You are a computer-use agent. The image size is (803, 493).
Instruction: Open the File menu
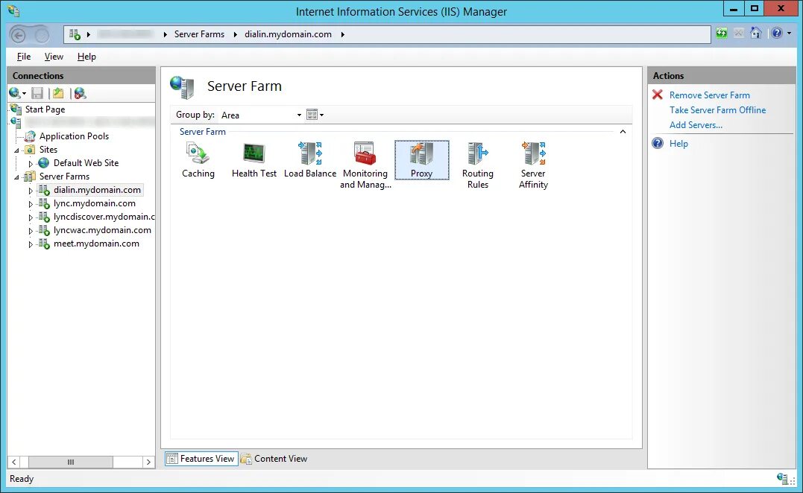24,57
